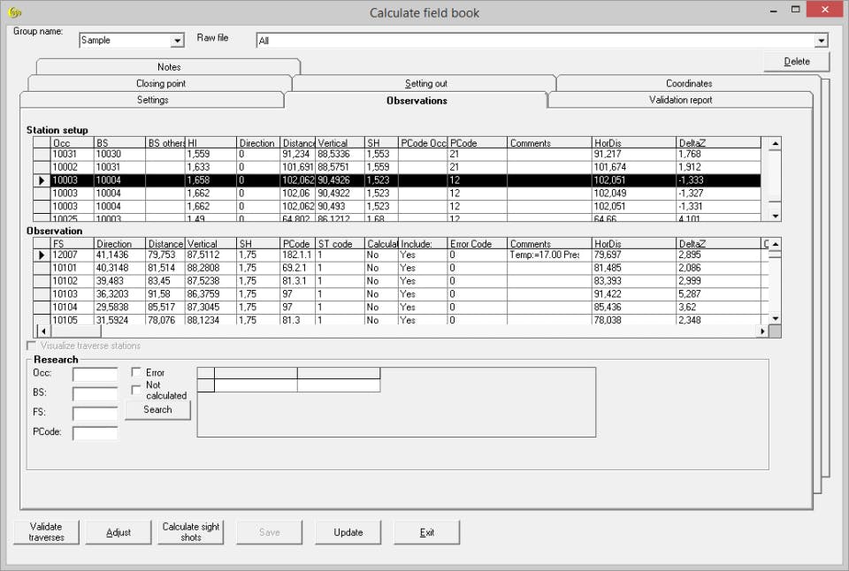Click Occ column header in Station setup
The width and height of the screenshot is (849, 571).
point(73,143)
